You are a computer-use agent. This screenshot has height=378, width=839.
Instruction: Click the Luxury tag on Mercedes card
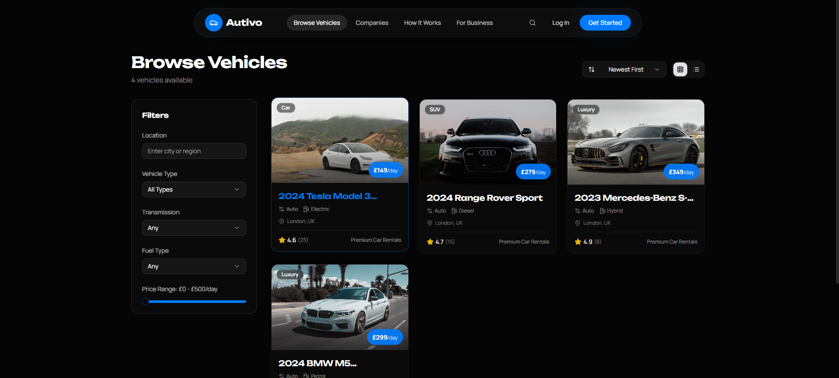586,110
